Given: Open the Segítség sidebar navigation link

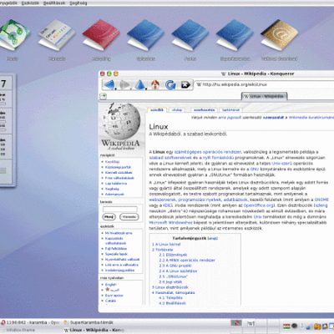Looking at the screenshot, I should [x=112, y=189].
